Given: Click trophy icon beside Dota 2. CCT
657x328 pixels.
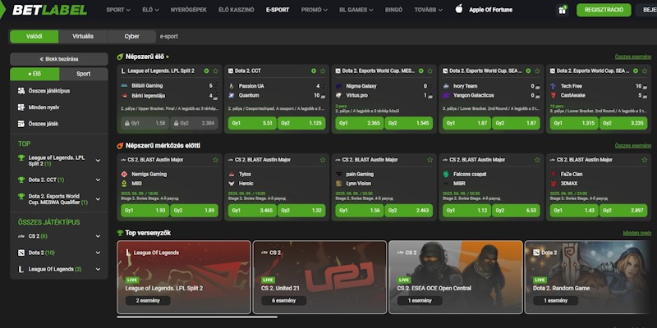Looking at the screenshot, I should click(x=21, y=180).
